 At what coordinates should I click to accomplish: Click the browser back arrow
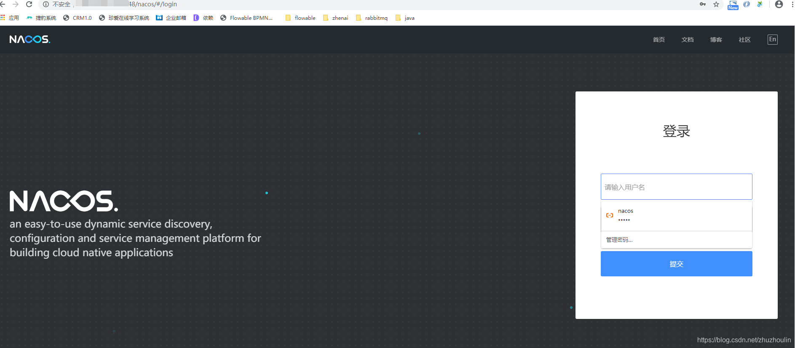[3, 4]
